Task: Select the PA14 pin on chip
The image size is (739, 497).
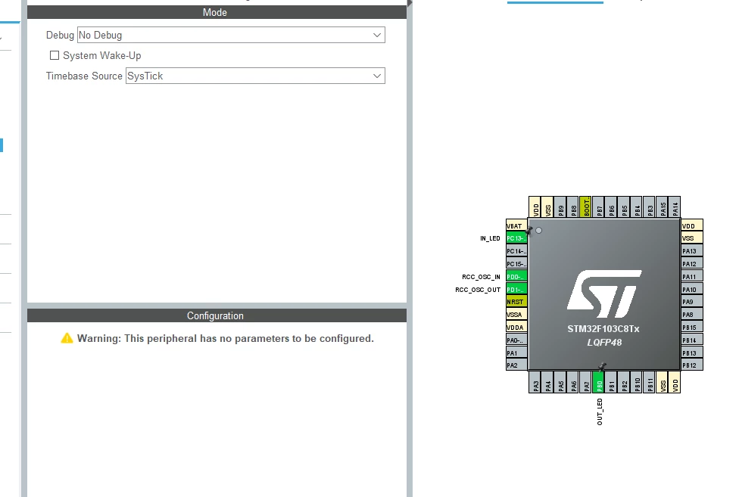Action: [x=675, y=207]
